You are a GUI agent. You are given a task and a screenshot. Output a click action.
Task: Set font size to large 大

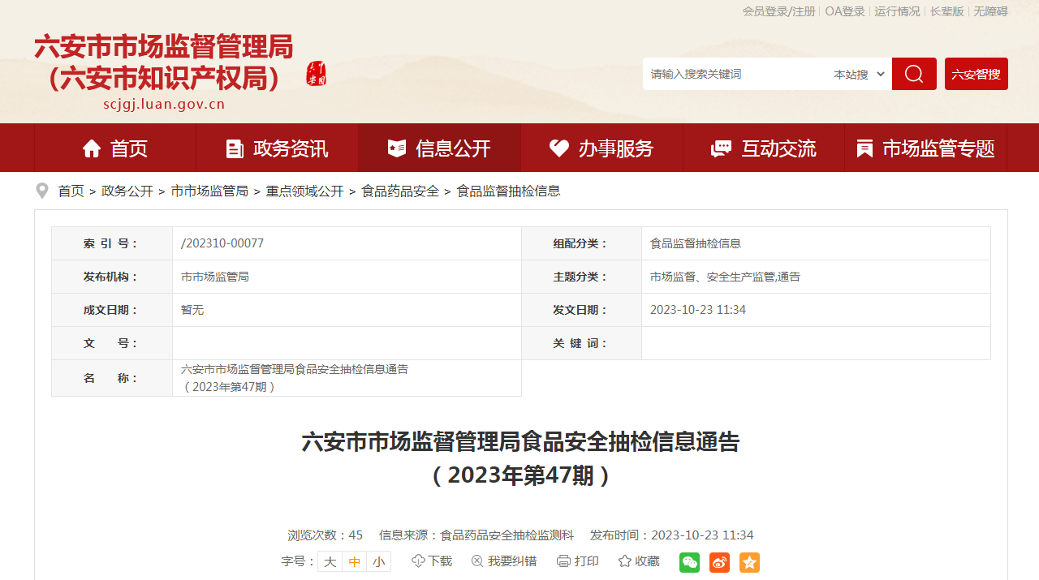(x=330, y=561)
